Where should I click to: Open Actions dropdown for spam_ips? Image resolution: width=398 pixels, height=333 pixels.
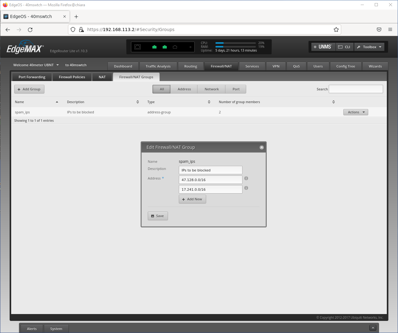click(x=355, y=112)
